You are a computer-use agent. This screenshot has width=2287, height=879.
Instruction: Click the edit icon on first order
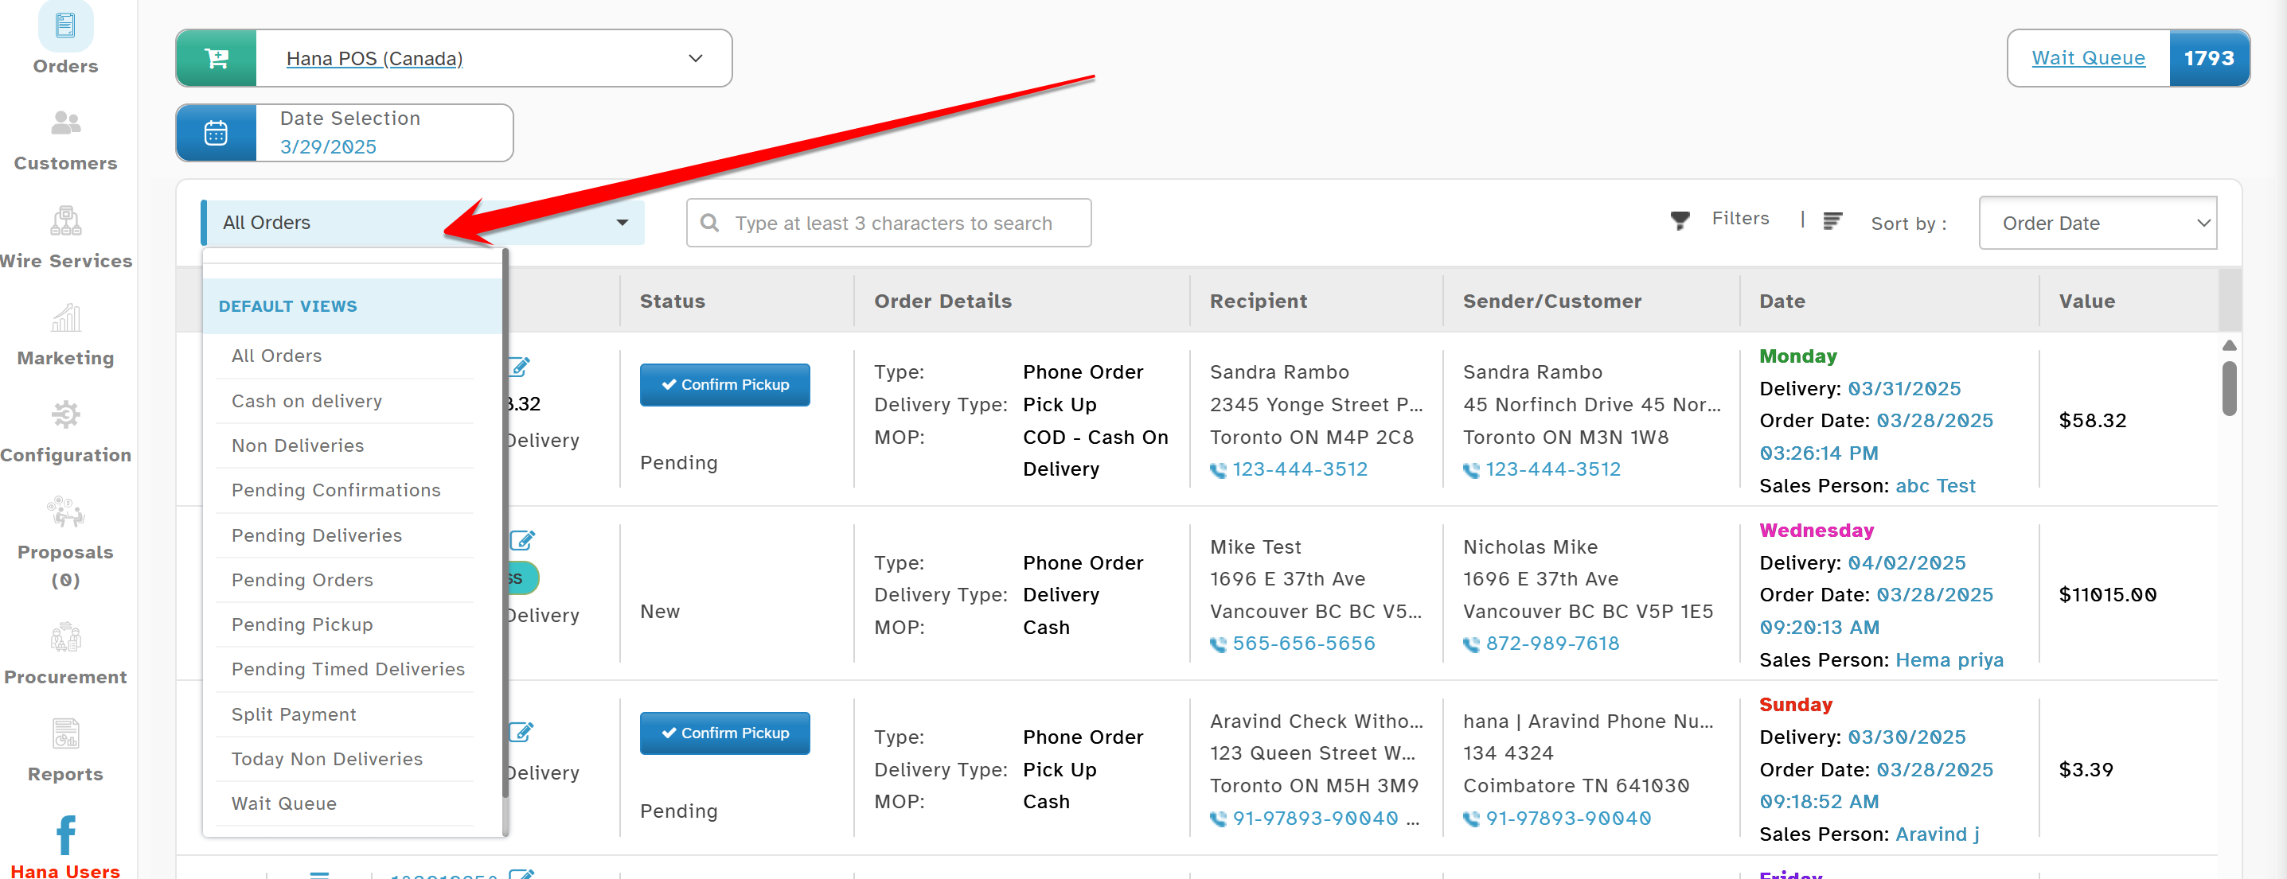(521, 367)
